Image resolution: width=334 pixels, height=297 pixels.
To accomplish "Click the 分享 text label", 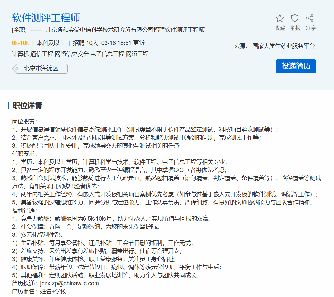I will tap(310, 28).
